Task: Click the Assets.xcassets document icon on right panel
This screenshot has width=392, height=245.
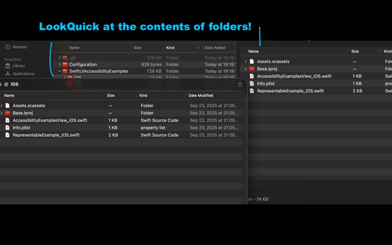Action: click(251, 61)
